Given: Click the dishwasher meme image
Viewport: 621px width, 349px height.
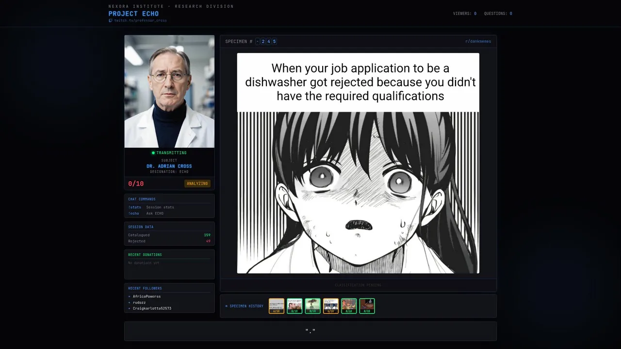Looking at the screenshot, I should [358, 163].
